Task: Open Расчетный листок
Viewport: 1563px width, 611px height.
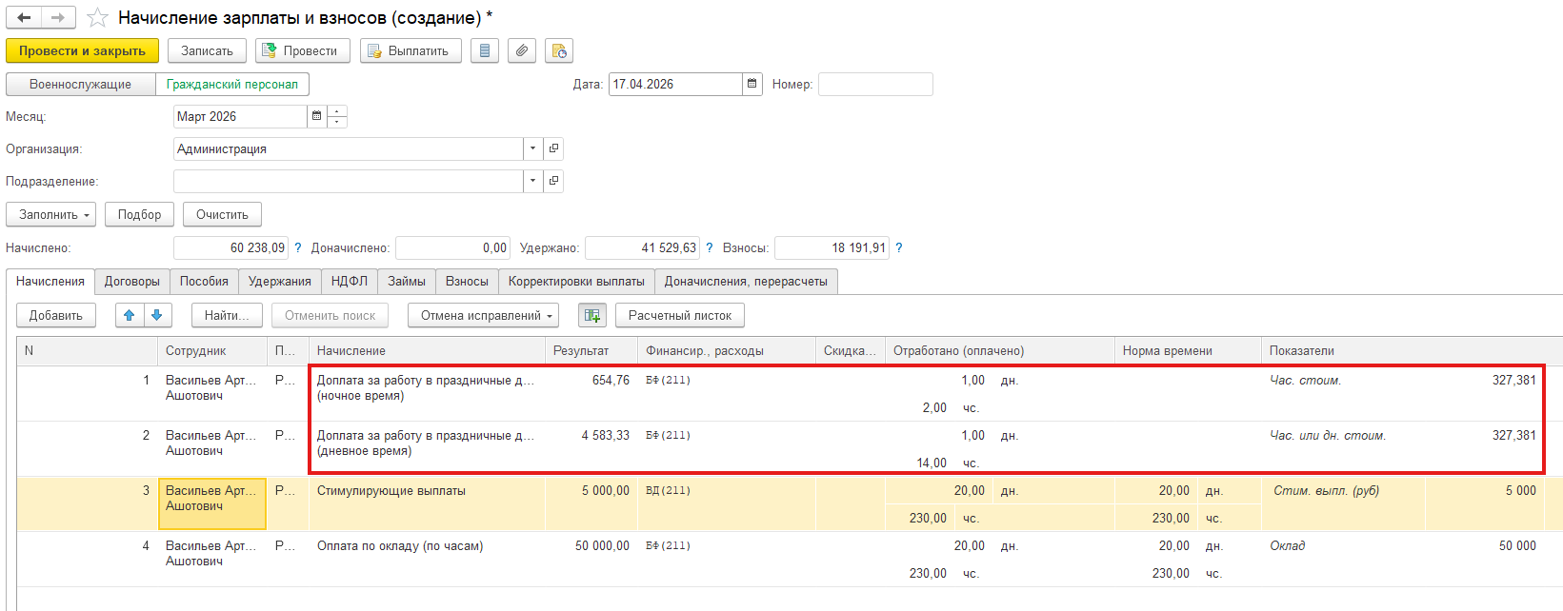Action: click(x=680, y=315)
